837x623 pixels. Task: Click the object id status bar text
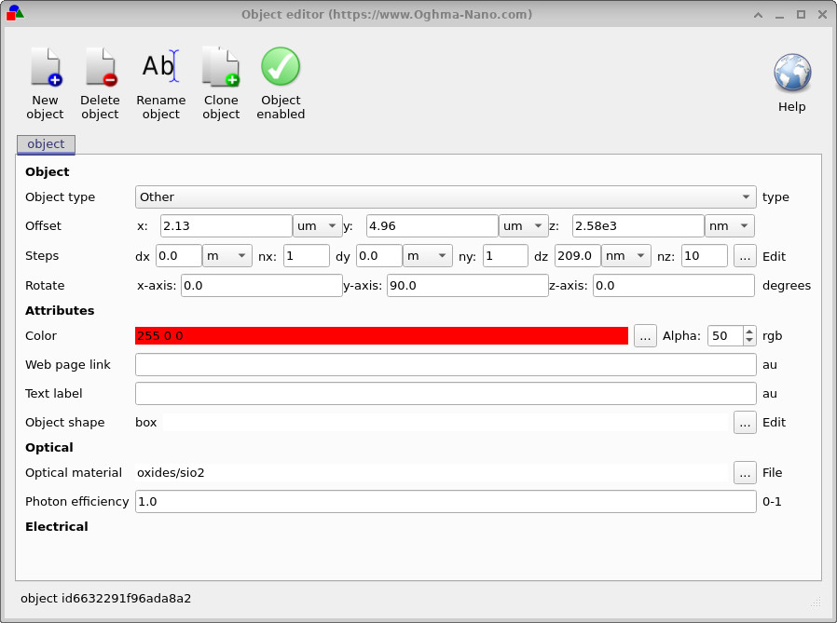105,599
